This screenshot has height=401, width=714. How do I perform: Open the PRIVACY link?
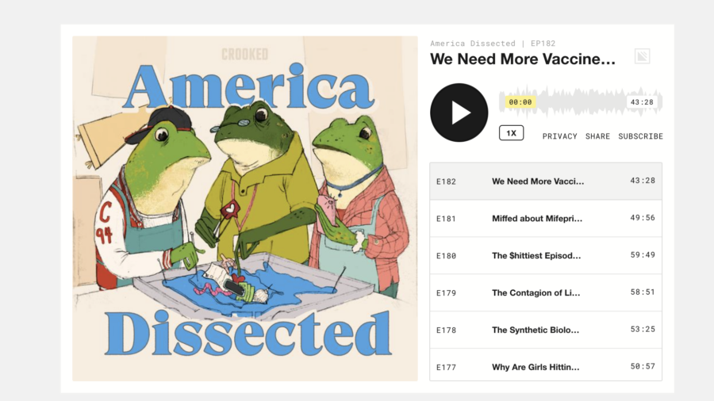[x=559, y=136]
